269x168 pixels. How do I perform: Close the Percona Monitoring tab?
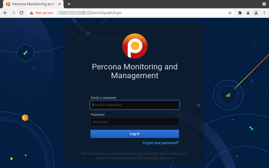pos(59,4)
